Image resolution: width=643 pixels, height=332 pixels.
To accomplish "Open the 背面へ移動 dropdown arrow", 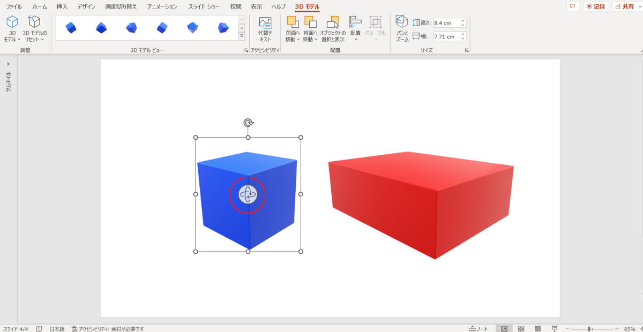I will [x=316, y=39].
